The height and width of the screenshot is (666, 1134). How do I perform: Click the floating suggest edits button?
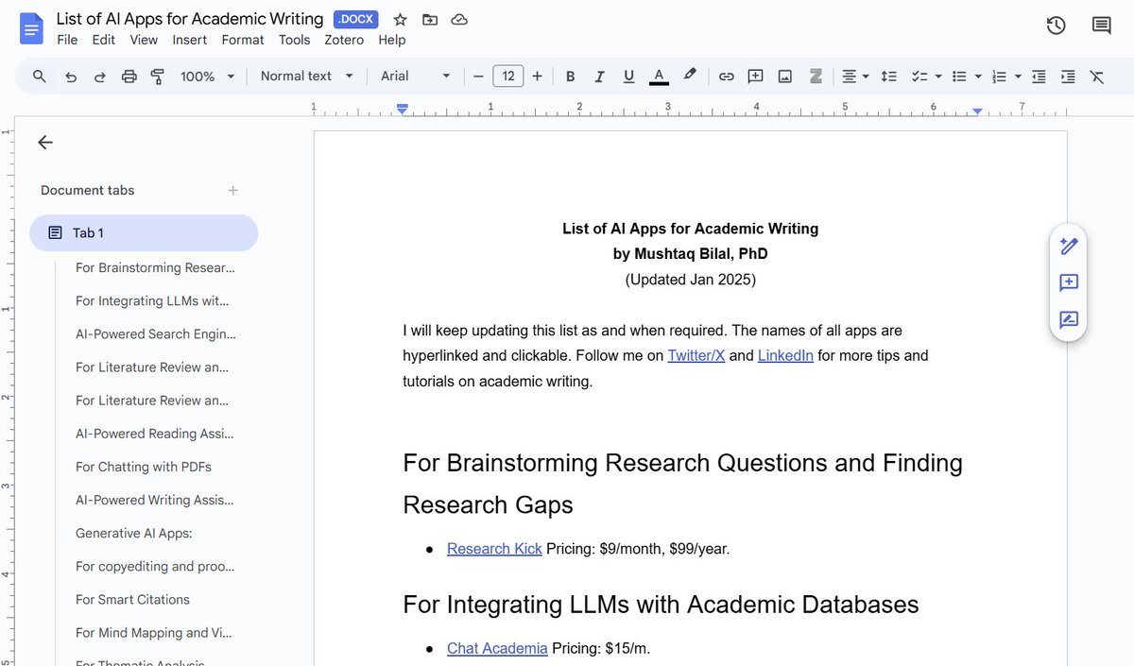tap(1069, 319)
